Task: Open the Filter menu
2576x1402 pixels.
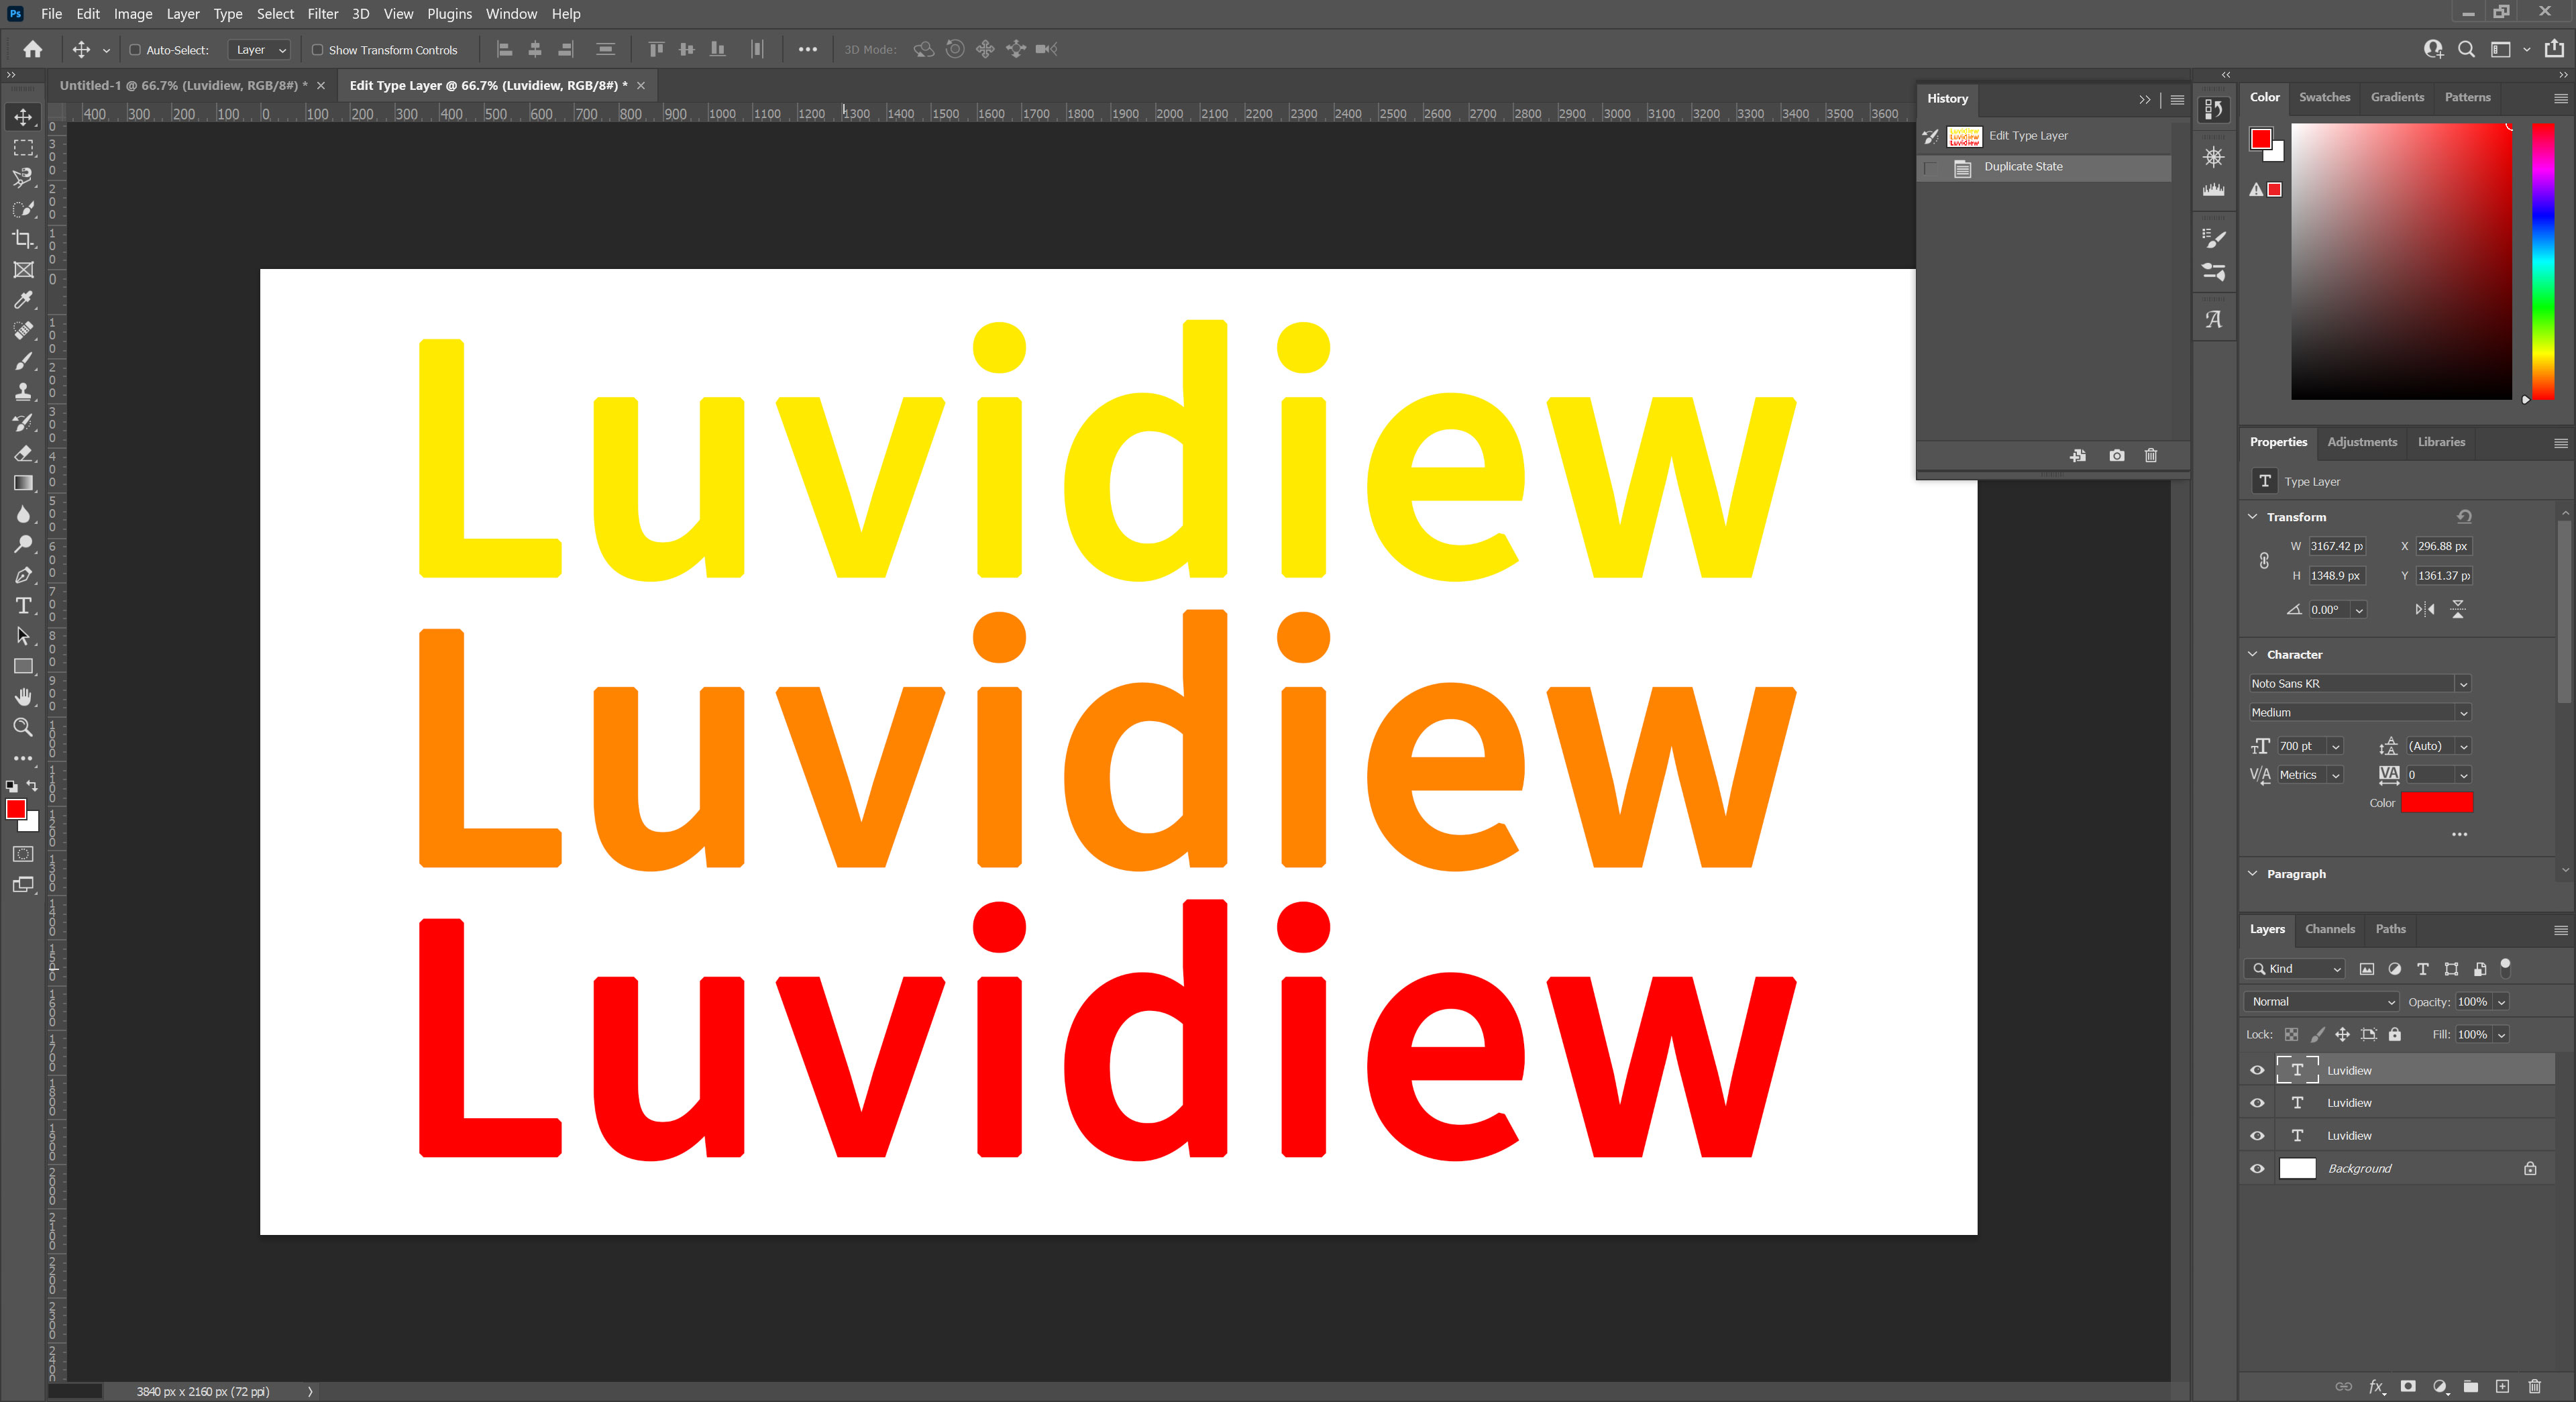Action: (x=322, y=14)
